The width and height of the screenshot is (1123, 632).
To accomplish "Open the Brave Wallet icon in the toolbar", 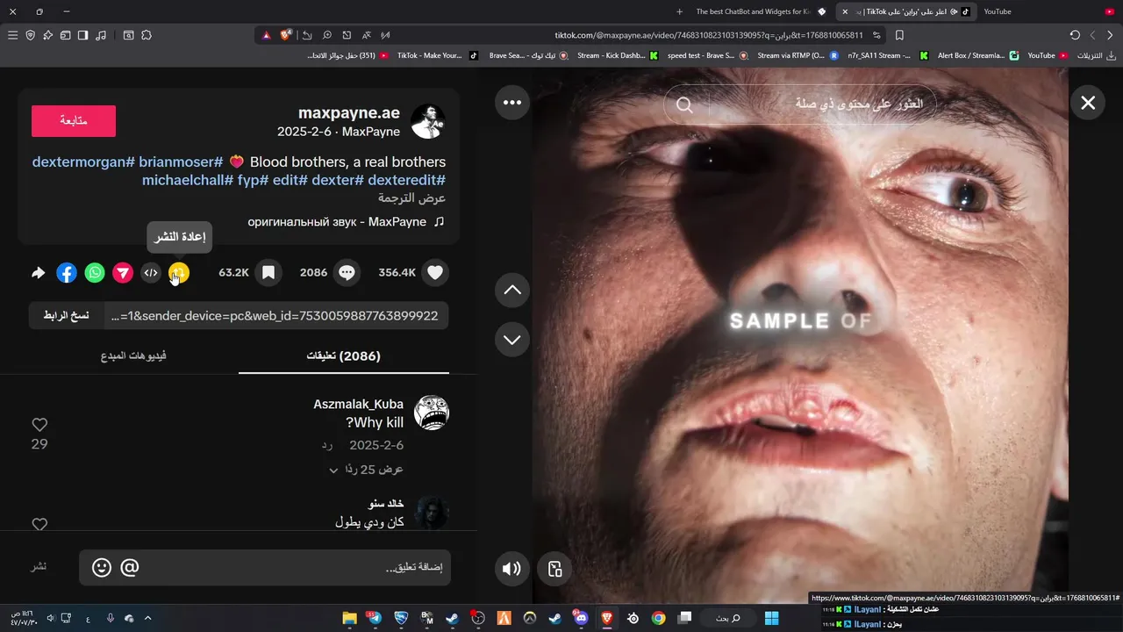I will tap(65, 35).
